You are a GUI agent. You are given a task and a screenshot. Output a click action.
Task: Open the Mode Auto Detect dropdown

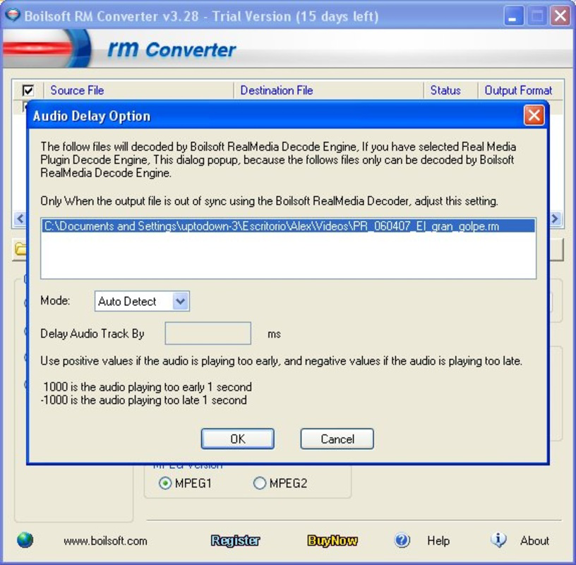tap(142, 301)
